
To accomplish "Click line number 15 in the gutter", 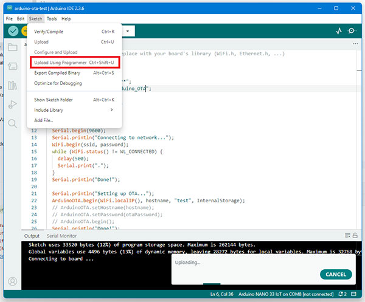I will click(34, 151).
